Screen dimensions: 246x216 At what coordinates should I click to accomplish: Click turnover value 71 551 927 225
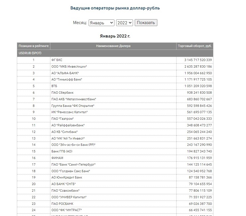pyautogui.click(x=200, y=197)
